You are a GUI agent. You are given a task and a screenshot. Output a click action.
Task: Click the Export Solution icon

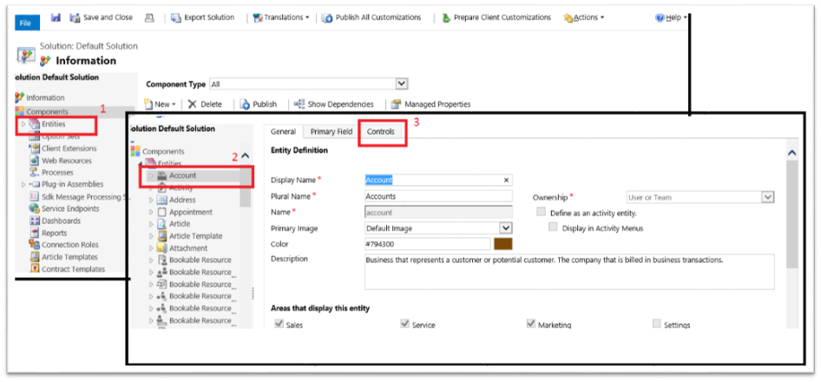(x=176, y=17)
